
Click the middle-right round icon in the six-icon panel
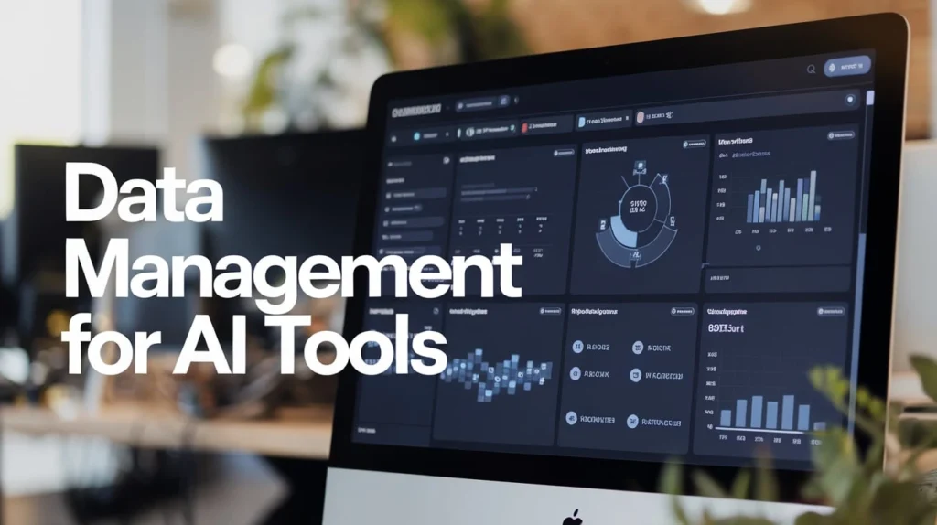pyautogui.click(x=635, y=375)
